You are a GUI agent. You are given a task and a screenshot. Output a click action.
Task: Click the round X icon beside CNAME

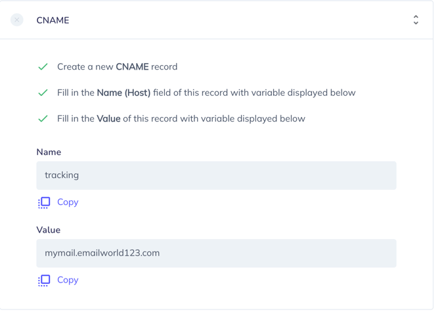pyautogui.click(x=17, y=20)
